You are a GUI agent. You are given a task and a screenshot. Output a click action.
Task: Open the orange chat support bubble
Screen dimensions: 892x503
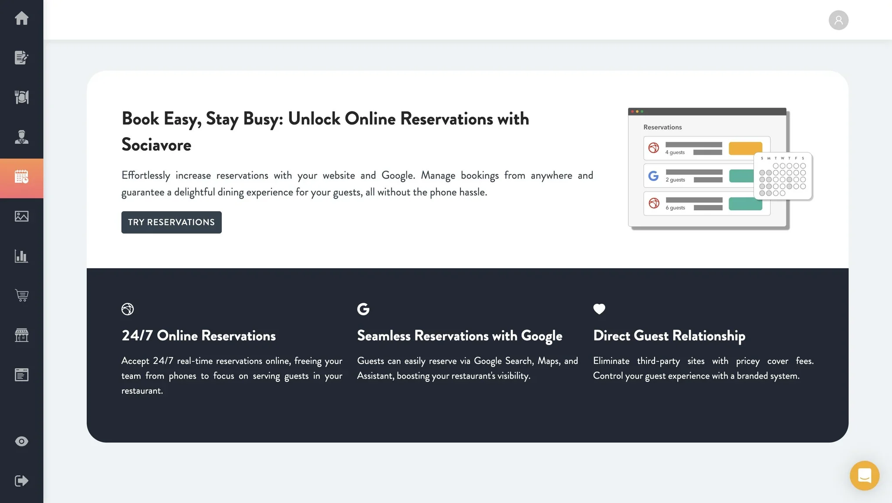865,476
